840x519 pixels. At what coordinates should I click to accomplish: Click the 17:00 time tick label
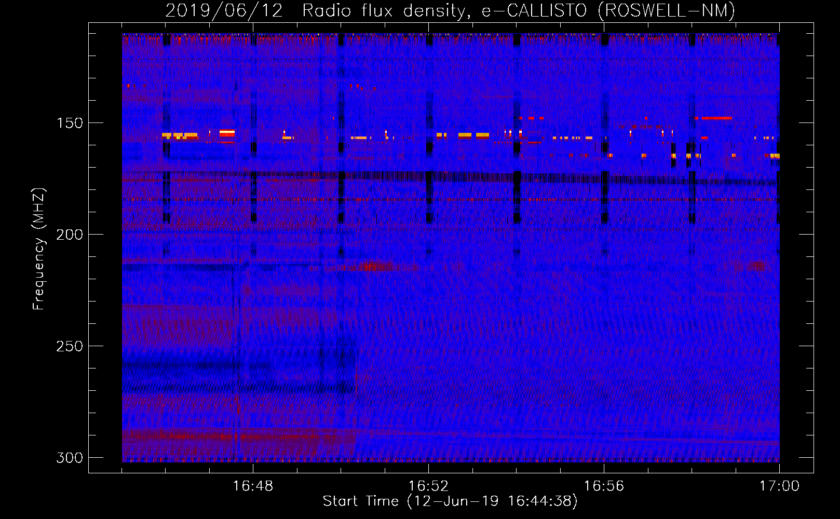pyautogui.click(x=779, y=486)
